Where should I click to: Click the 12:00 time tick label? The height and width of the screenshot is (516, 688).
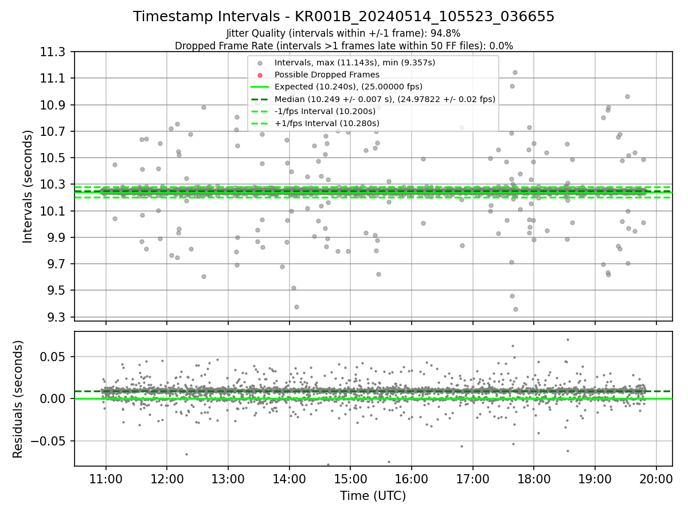(x=167, y=478)
